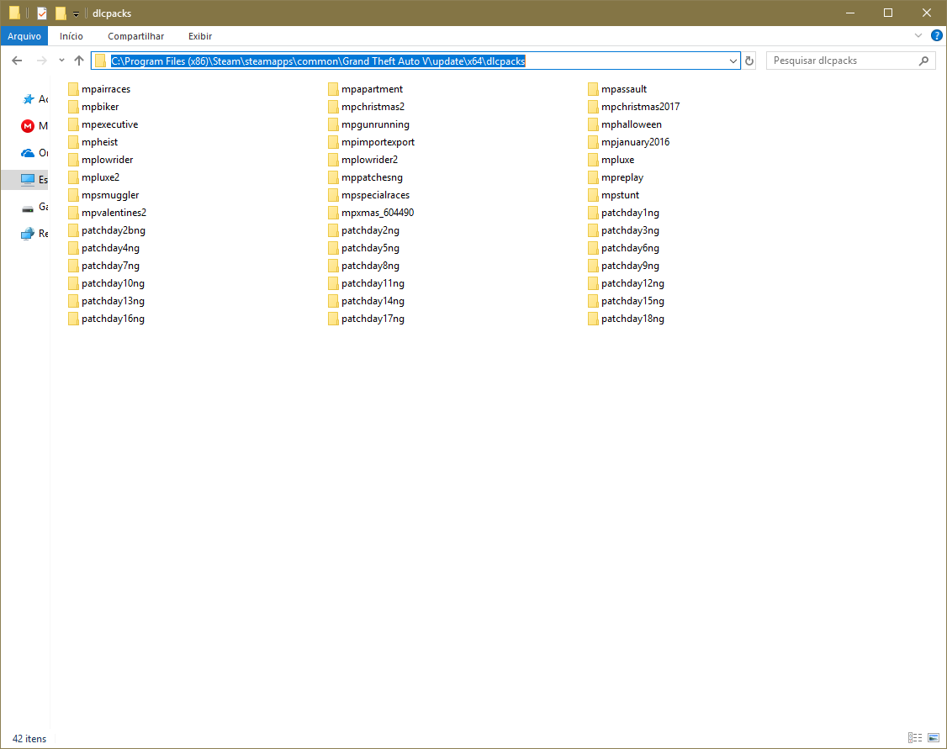Select Network item in sidebar
This screenshot has height=749, width=947.
[x=28, y=234]
